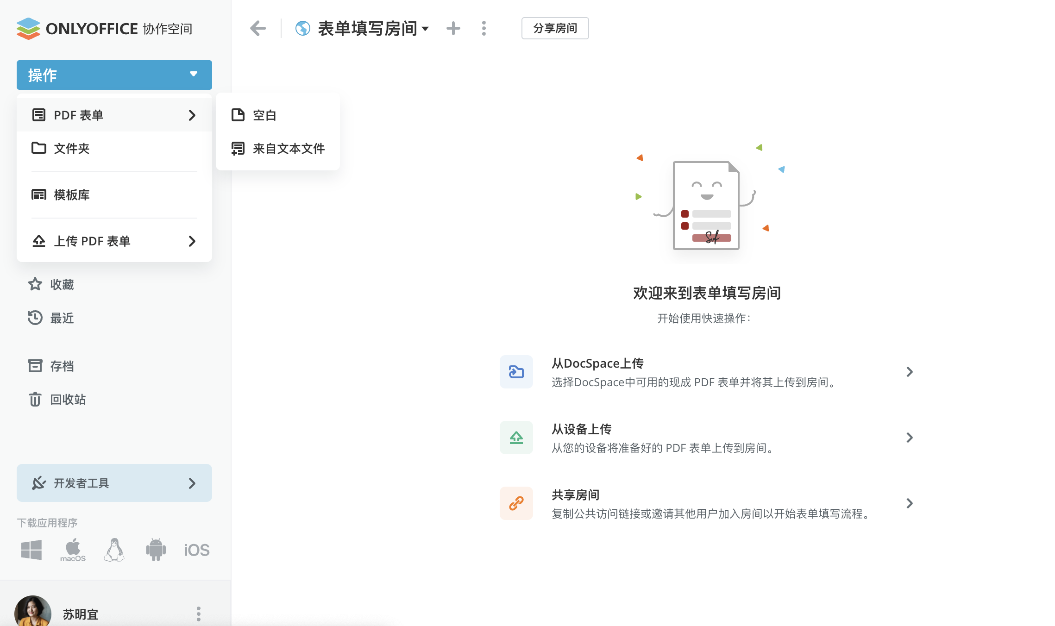Click the plus icon in header

tap(453, 28)
